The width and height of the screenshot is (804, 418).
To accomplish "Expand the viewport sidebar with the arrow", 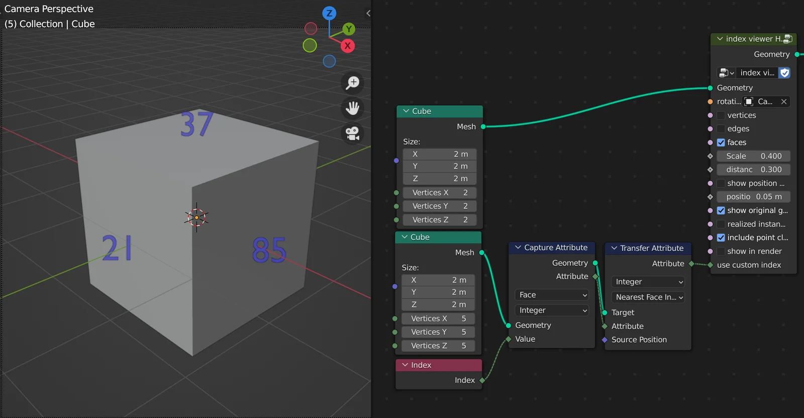I will click(x=368, y=14).
